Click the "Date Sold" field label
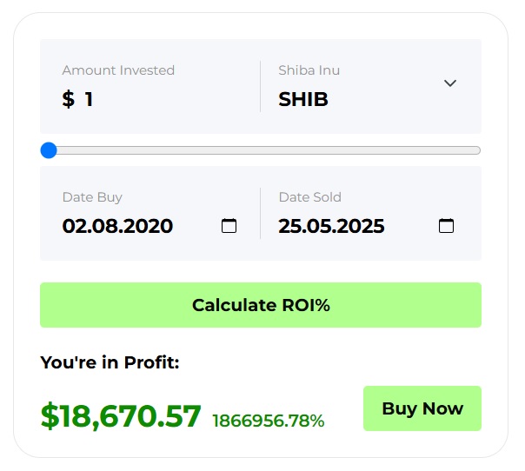This screenshot has height=471, width=525. click(309, 197)
